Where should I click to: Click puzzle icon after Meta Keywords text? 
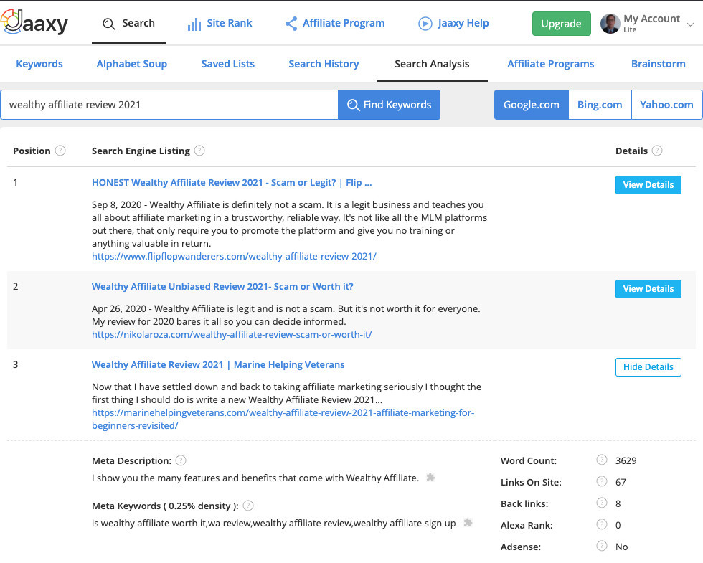click(468, 523)
